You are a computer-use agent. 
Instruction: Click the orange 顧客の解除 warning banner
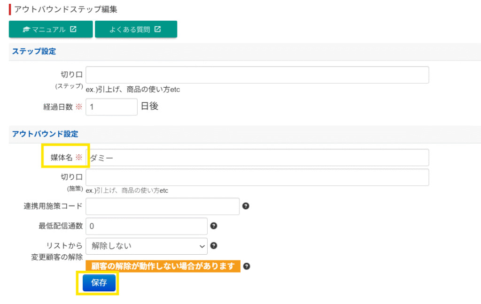point(163,266)
